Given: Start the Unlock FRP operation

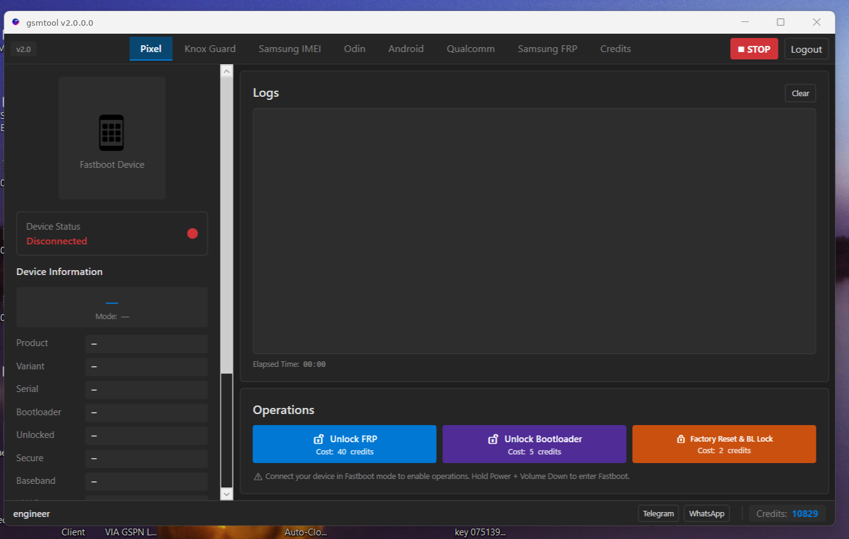Looking at the screenshot, I should [x=344, y=444].
